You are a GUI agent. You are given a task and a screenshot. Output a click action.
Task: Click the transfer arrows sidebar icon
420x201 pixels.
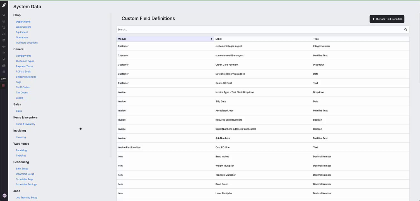tap(4, 53)
